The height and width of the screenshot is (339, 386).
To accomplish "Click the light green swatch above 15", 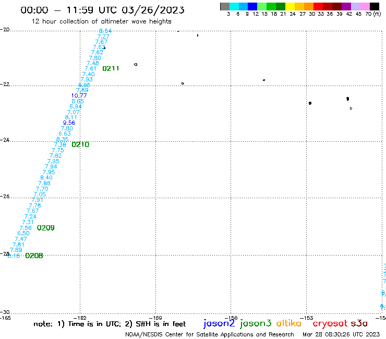I will point(262,6).
